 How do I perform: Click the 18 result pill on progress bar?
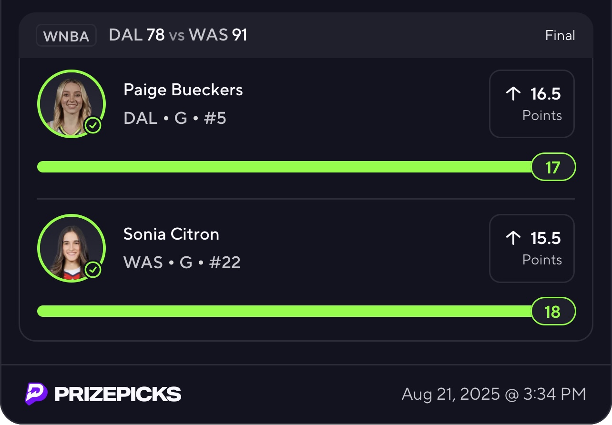pos(553,312)
